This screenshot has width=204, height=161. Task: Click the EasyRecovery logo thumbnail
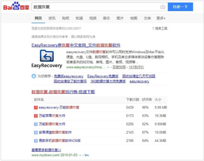tap(47, 59)
